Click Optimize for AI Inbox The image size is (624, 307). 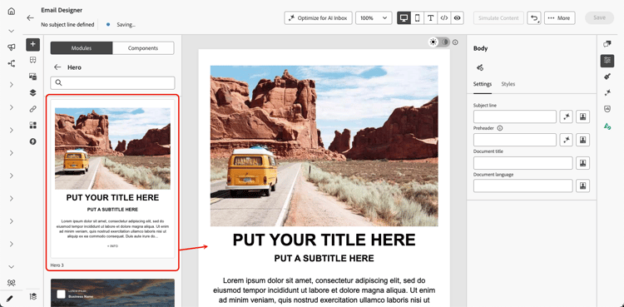(x=318, y=18)
